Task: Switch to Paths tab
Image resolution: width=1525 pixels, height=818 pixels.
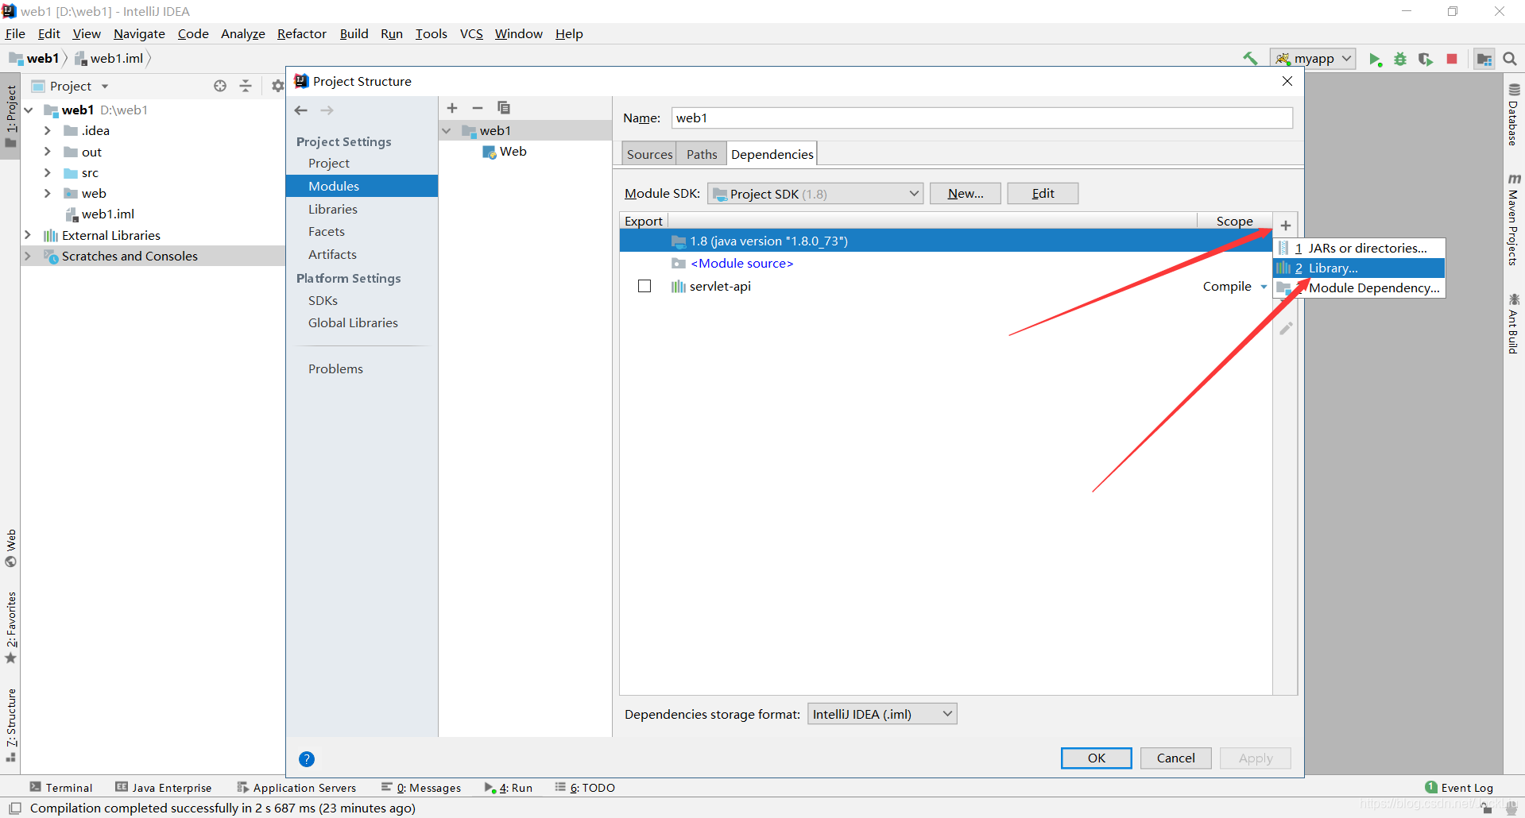Action: click(702, 154)
